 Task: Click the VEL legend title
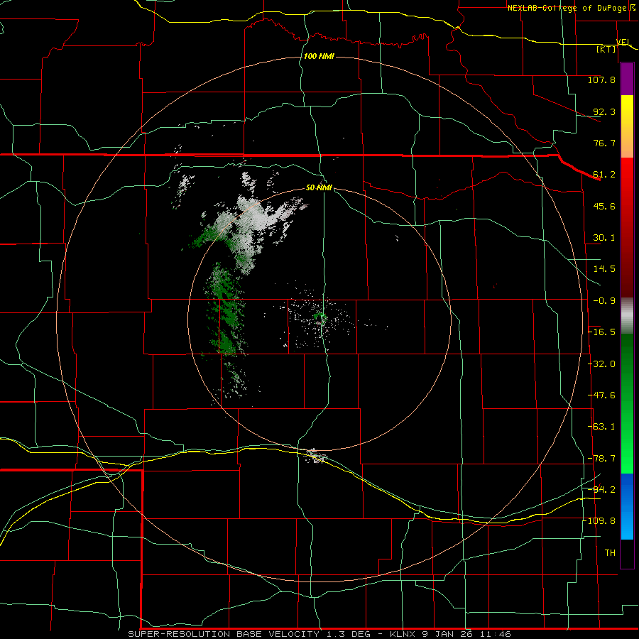point(623,42)
